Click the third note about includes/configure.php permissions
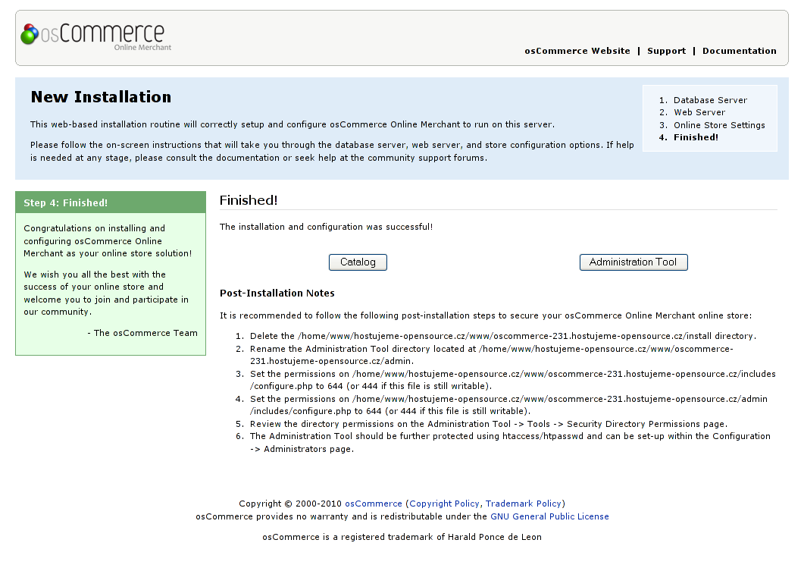804x568 pixels. pos(513,380)
